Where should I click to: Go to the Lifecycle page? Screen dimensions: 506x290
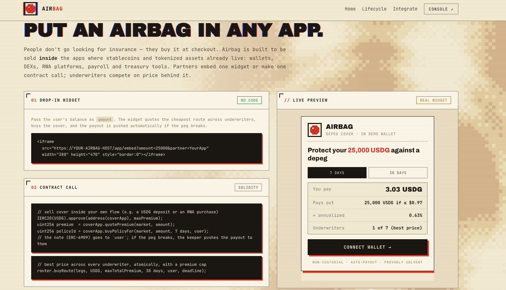coord(374,9)
